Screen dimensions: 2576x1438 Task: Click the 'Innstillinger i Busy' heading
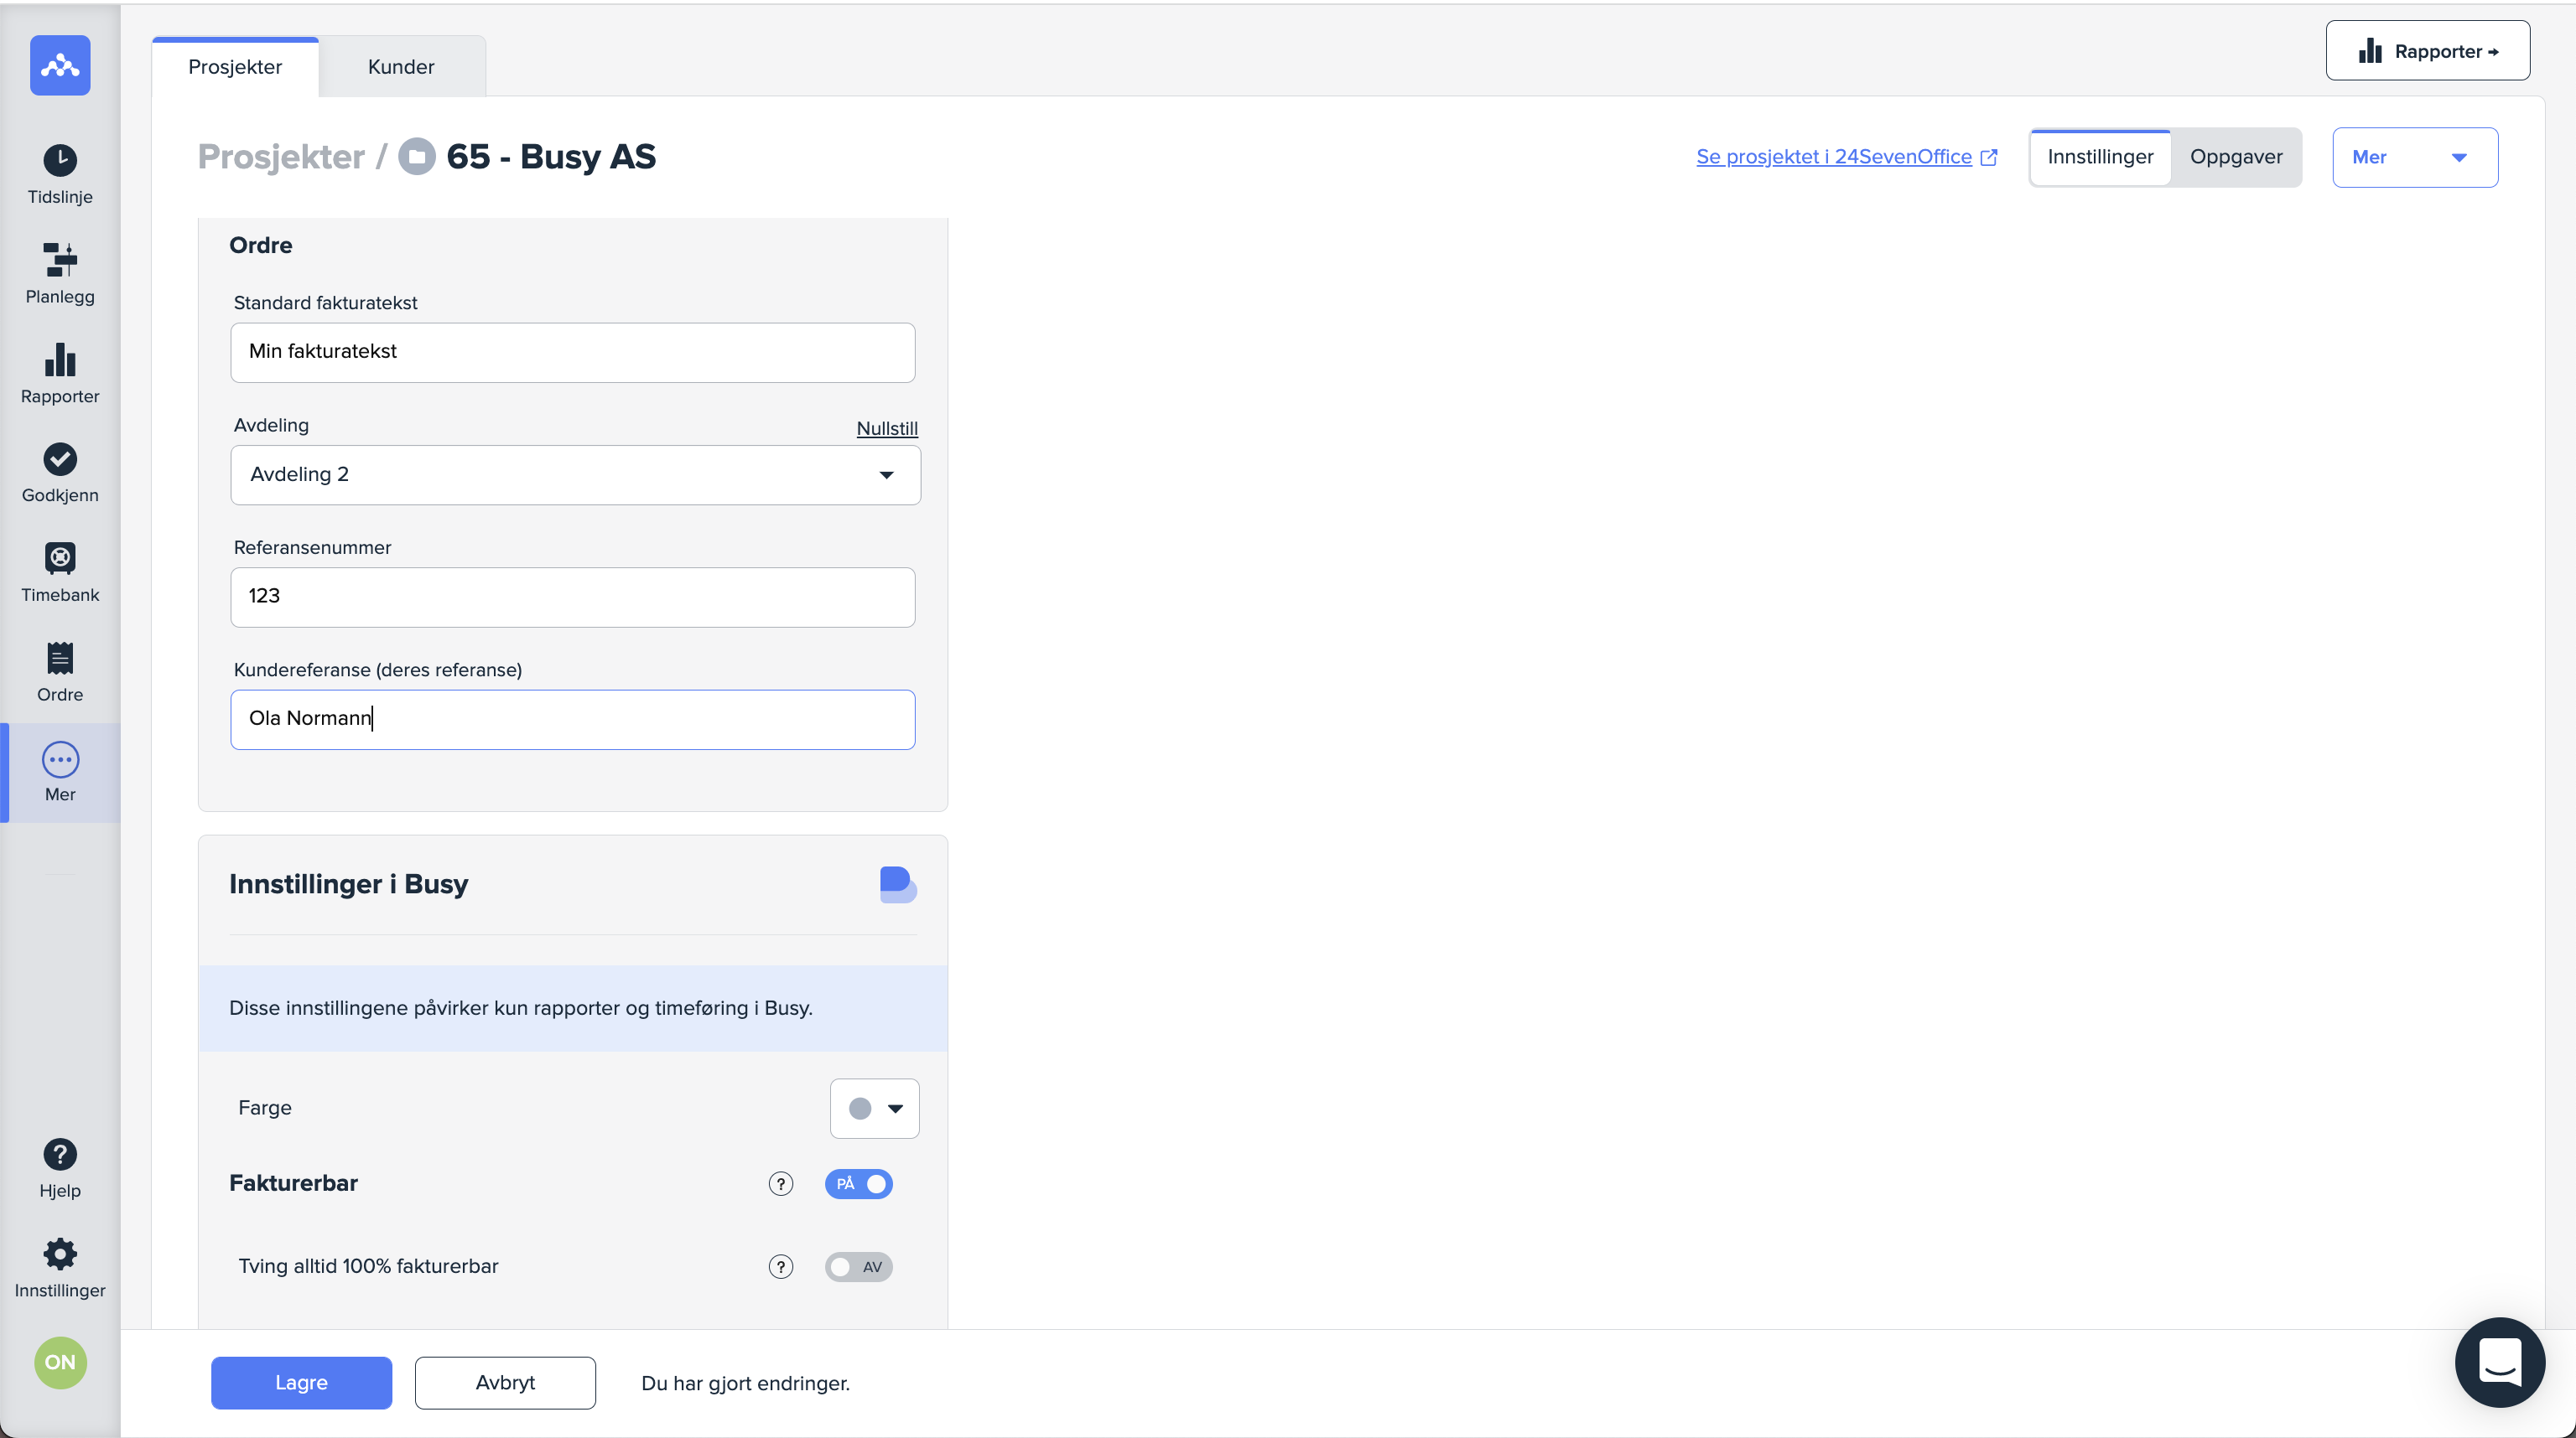[348, 884]
